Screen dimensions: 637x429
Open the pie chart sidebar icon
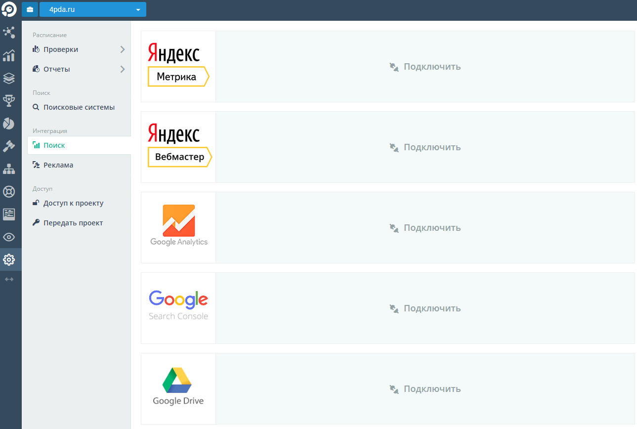[9, 123]
